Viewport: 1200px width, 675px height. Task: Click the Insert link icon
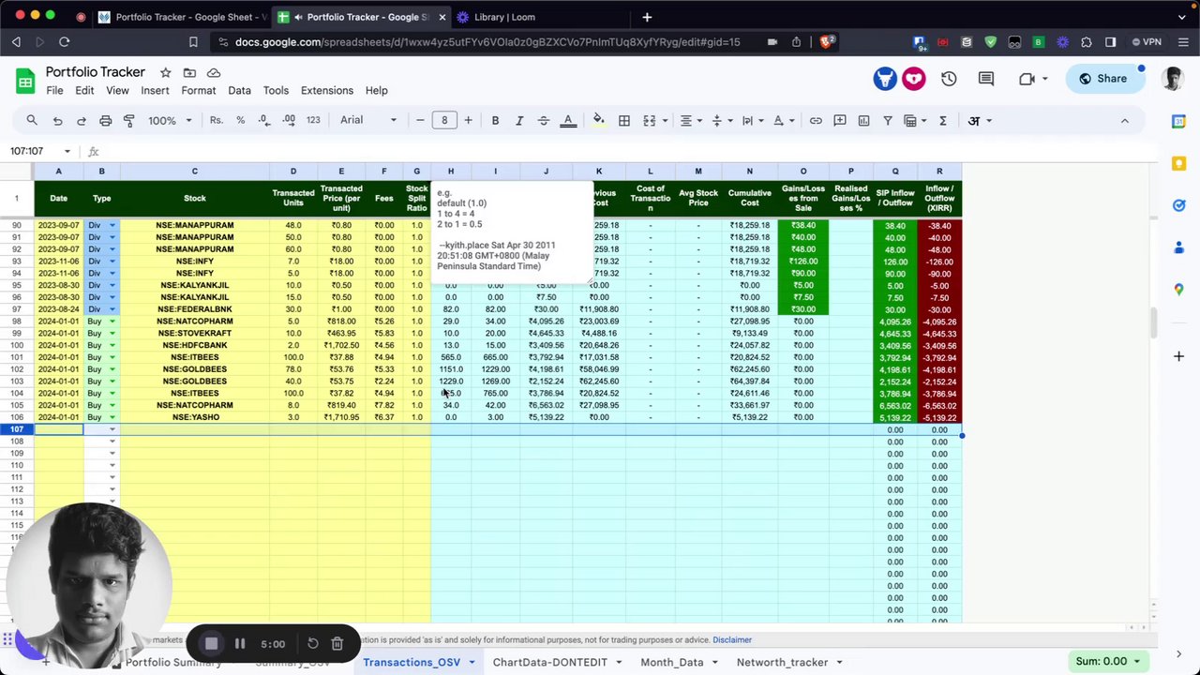[816, 120]
